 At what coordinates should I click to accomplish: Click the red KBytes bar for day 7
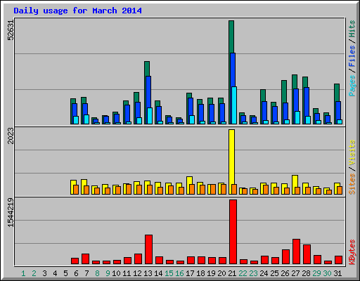pyautogui.click(x=85, y=259)
